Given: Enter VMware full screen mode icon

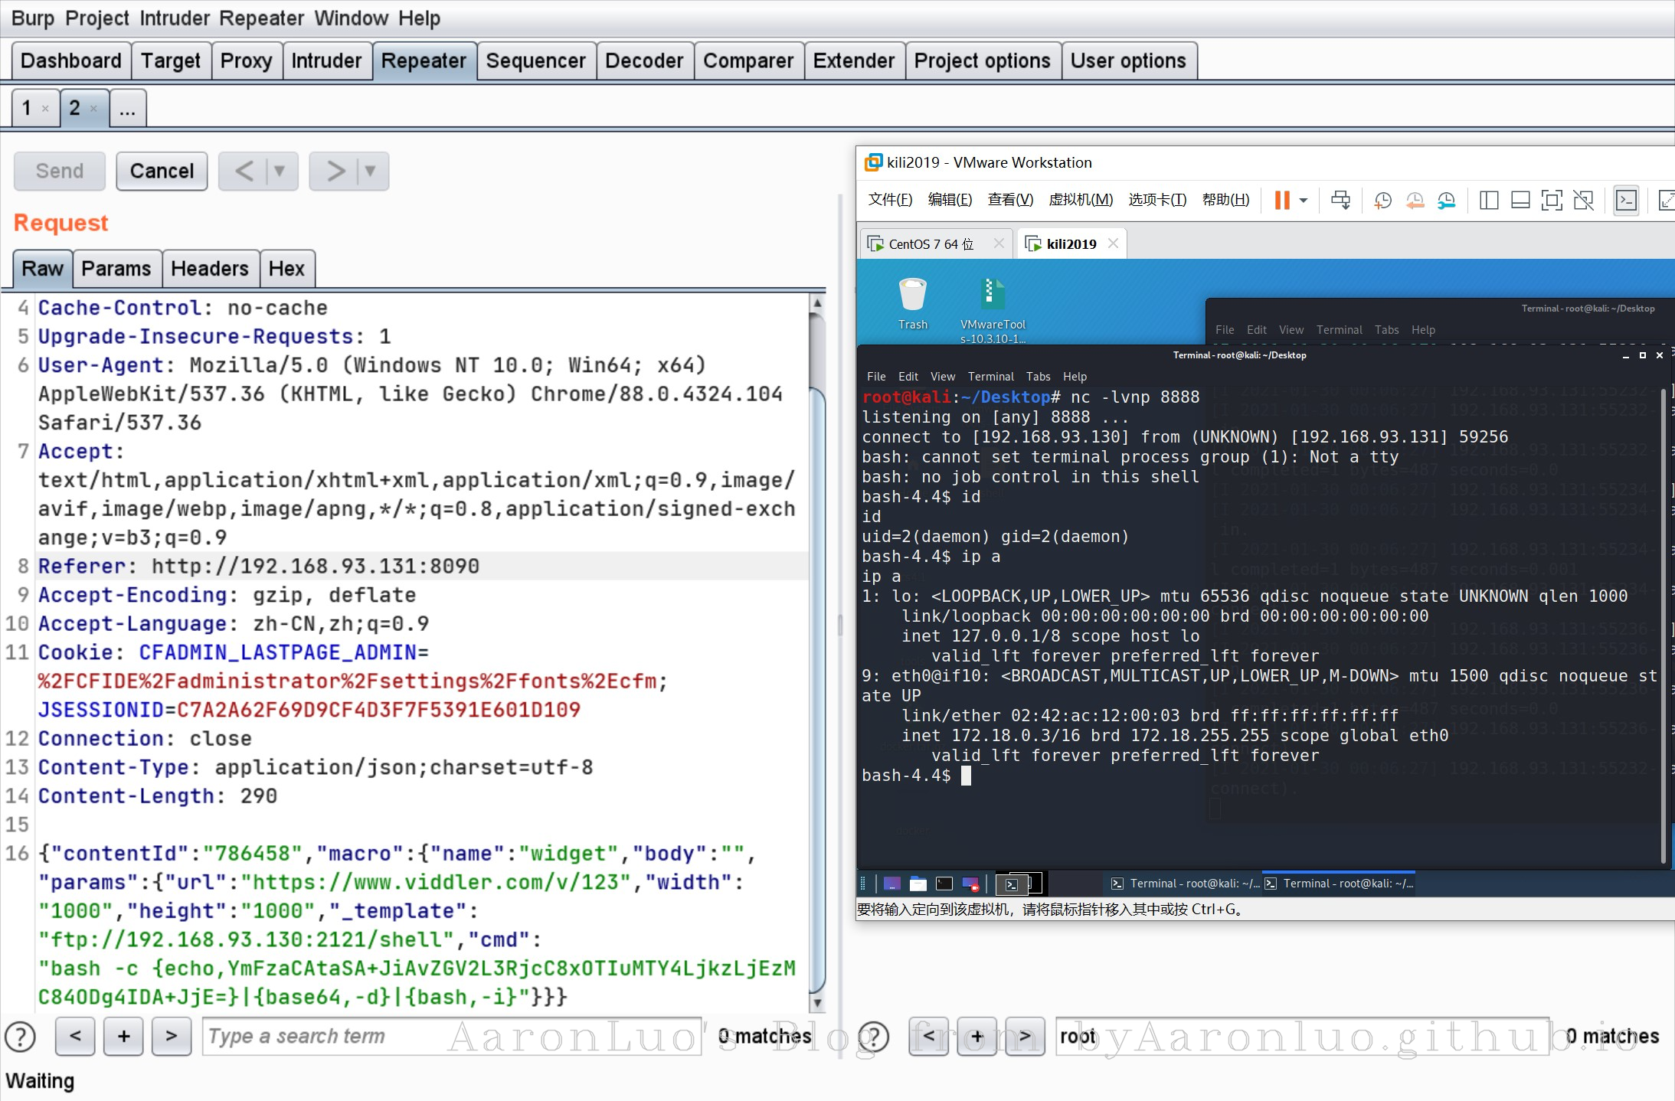Looking at the screenshot, I should [1552, 201].
